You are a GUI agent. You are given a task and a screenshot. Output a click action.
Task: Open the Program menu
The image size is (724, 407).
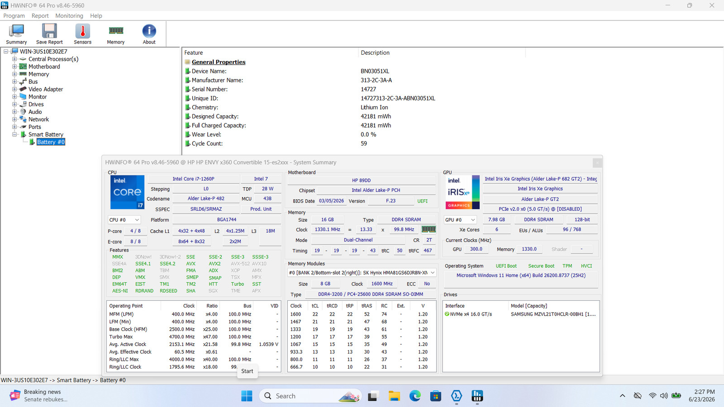click(x=14, y=16)
